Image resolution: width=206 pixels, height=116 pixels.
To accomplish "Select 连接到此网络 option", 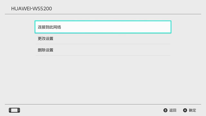I will point(103,27).
